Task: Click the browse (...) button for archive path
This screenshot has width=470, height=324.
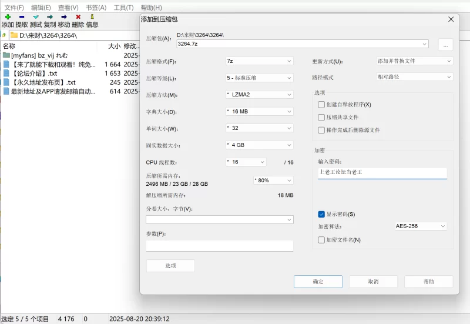Action: (446, 45)
